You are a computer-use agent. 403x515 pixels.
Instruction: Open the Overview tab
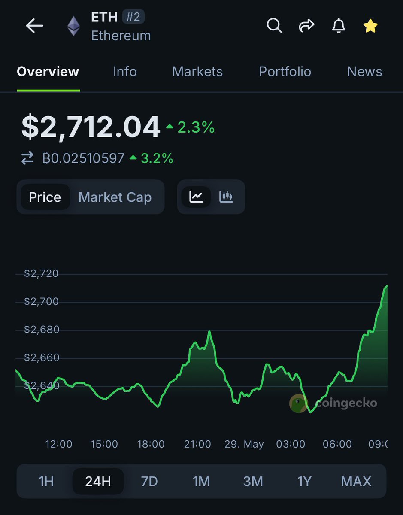tap(48, 71)
